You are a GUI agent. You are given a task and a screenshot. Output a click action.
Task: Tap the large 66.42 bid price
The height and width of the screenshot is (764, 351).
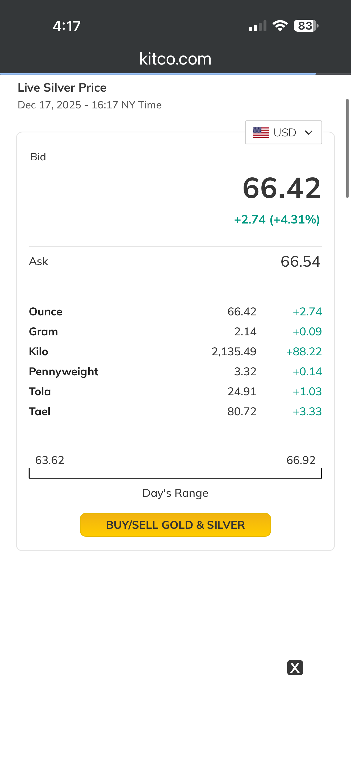click(x=281, y=188)
